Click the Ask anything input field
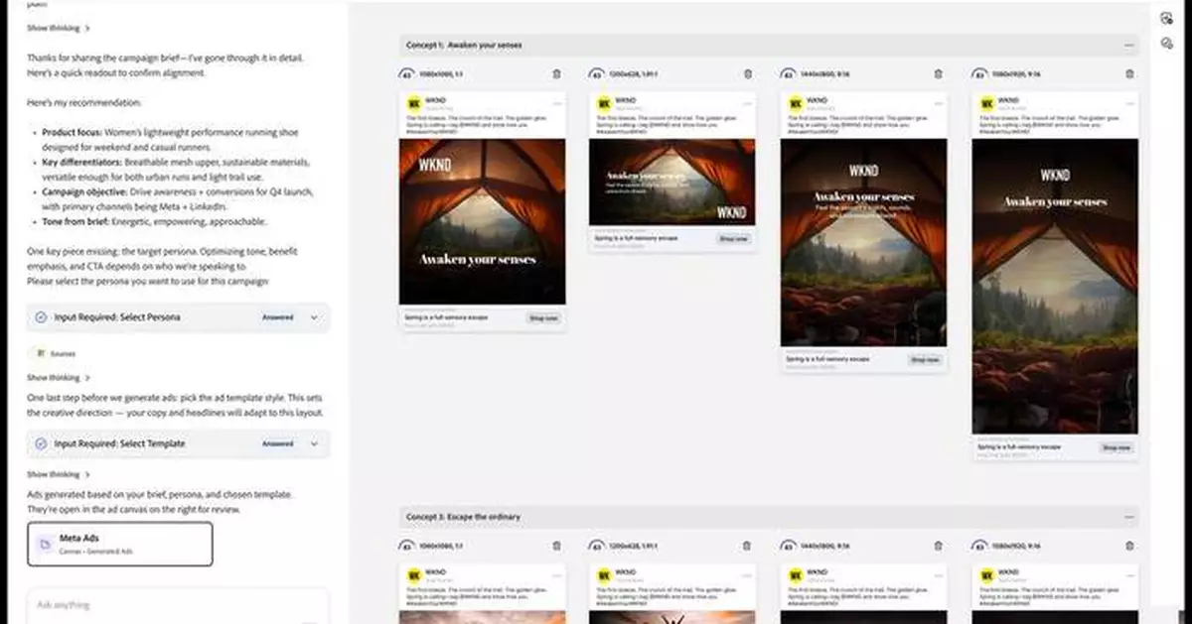 click(x=179, y=604)
